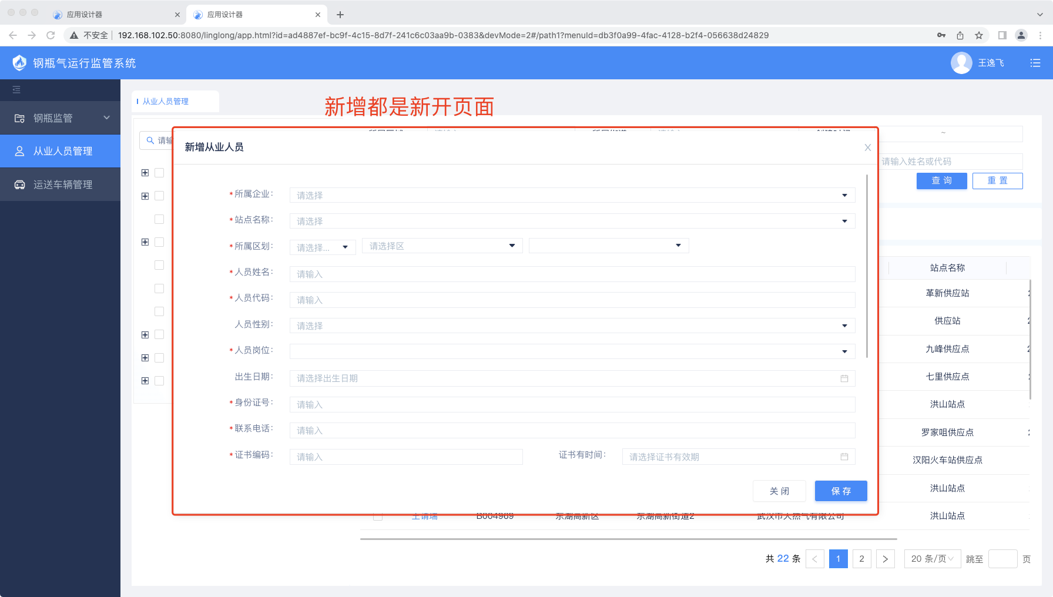Expand the first tree node plus
Screen dimensions: 1053x597
[x=145, y=173]
